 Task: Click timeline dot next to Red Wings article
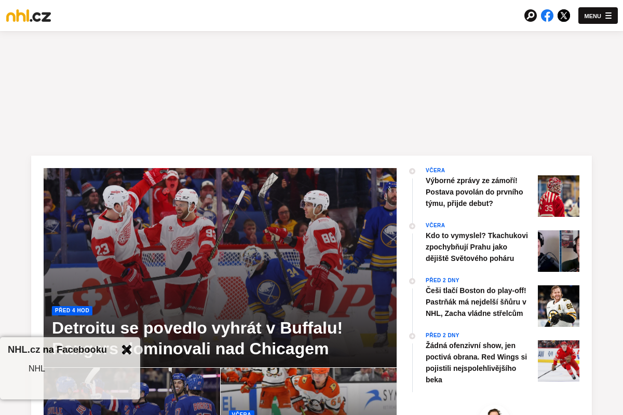pyautogui.click(x=412, y=335)
